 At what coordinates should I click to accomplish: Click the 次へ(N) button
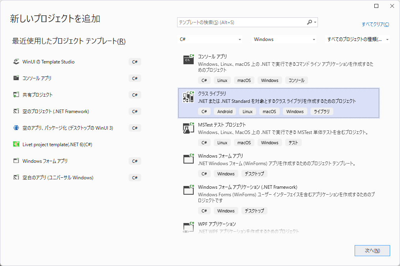click(372, 251)
